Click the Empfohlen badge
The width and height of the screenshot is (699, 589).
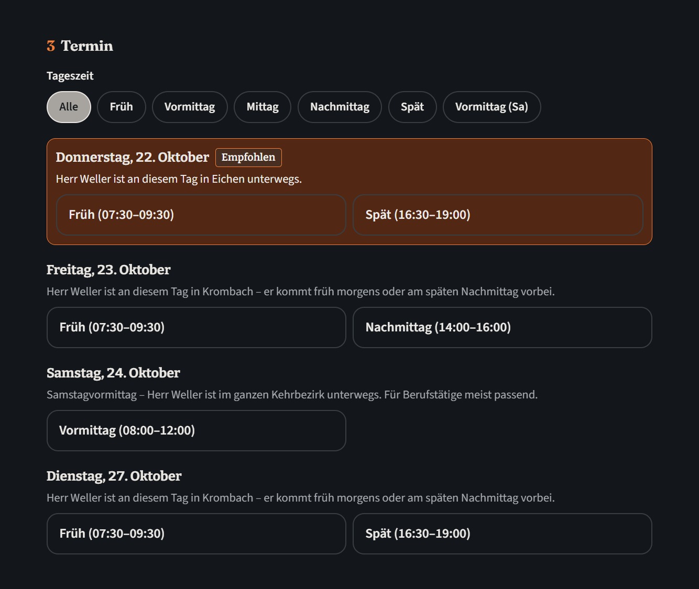coord(248,157)
